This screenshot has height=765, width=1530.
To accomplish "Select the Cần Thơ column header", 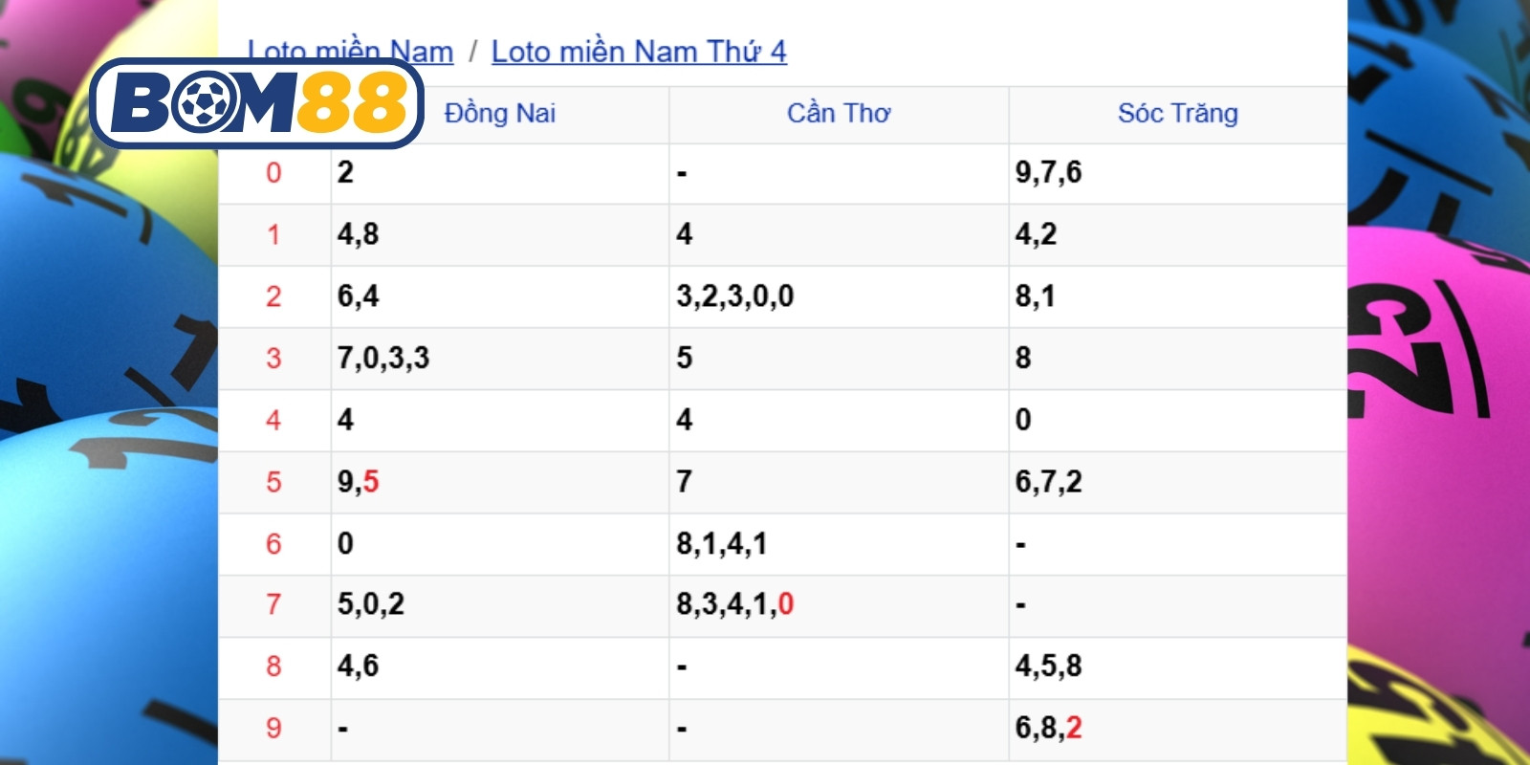I will [x=839, y=114].
